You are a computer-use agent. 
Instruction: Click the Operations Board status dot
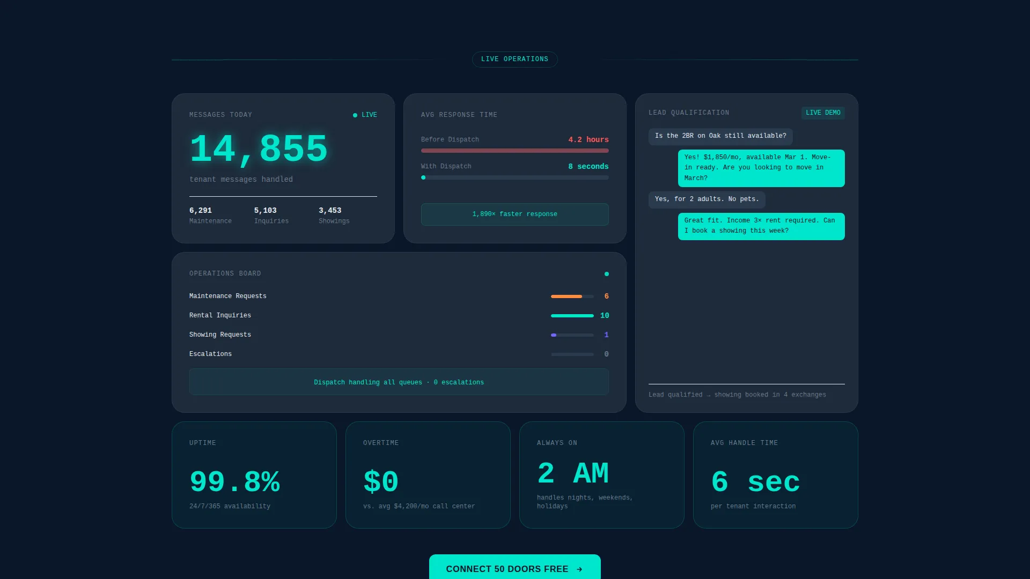[607, 274]
